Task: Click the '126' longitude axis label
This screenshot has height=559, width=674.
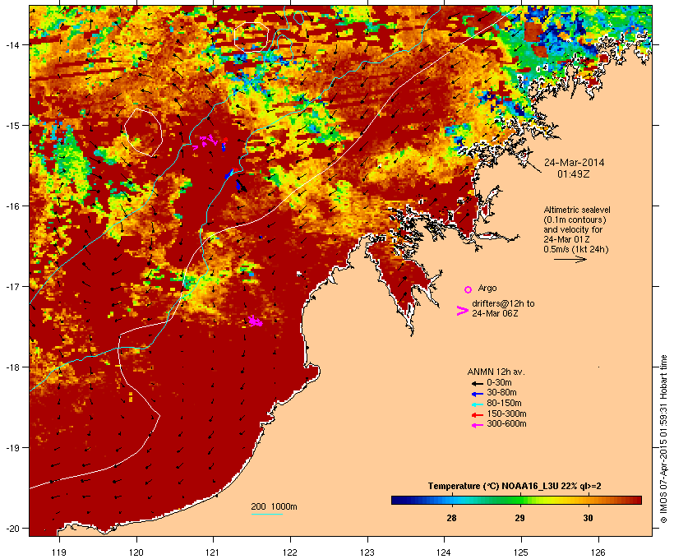Action: coord(598,552)
